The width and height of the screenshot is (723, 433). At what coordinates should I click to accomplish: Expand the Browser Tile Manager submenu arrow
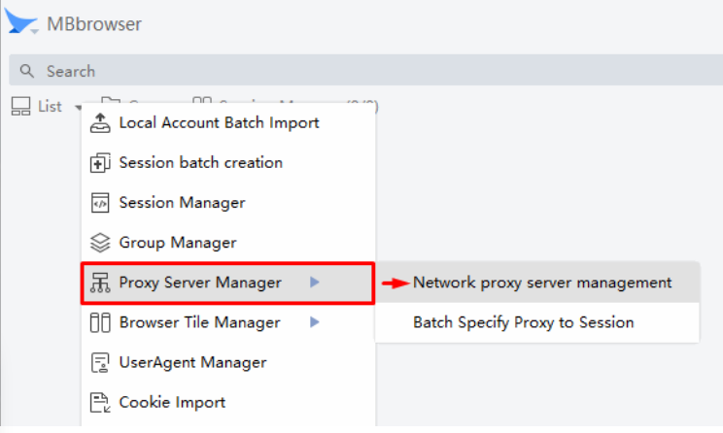click(x=314, y=322)
